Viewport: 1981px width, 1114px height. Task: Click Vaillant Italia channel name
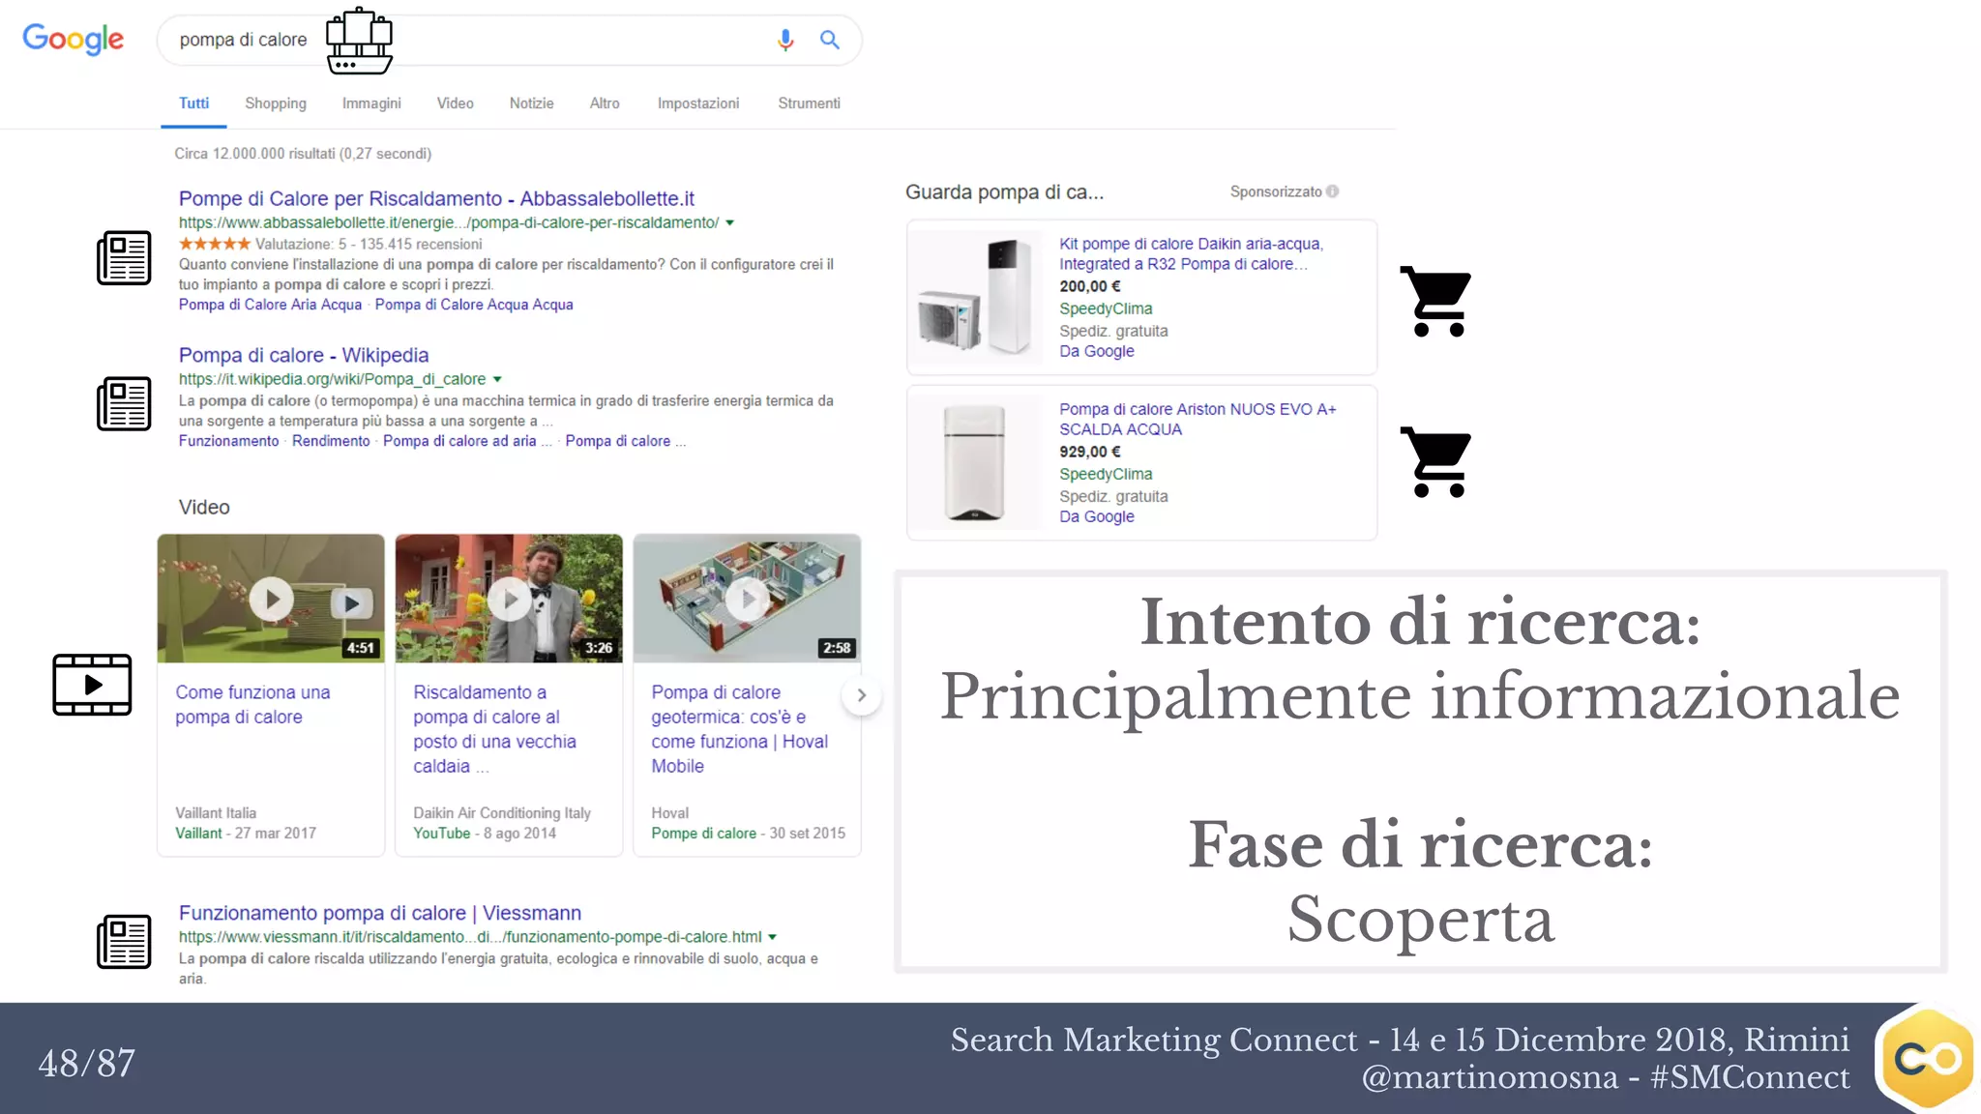216,813
